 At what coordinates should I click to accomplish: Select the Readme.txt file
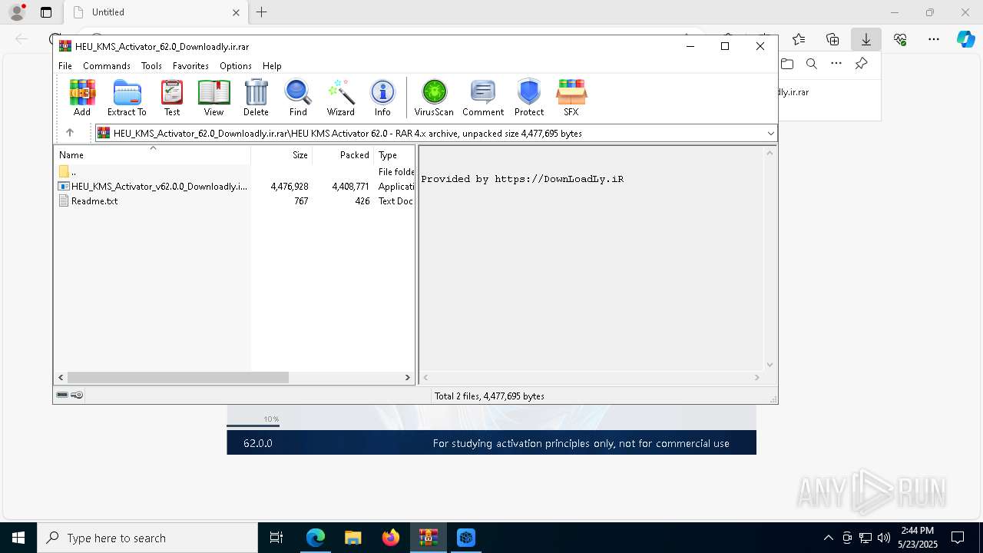click(88, 201)
